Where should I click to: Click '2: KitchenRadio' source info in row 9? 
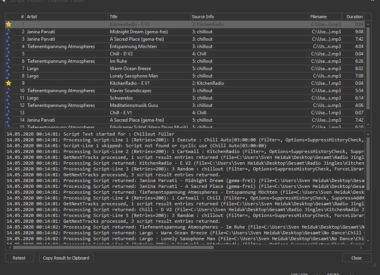coord(208,83)
